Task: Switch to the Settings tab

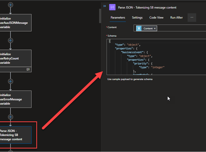Action: tap(137, 18)
